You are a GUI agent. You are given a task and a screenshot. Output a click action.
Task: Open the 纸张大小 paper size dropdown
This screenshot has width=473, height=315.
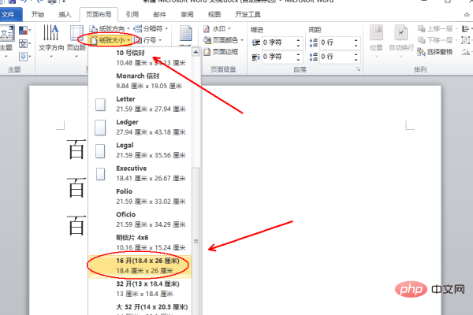(x=110, y=40)
